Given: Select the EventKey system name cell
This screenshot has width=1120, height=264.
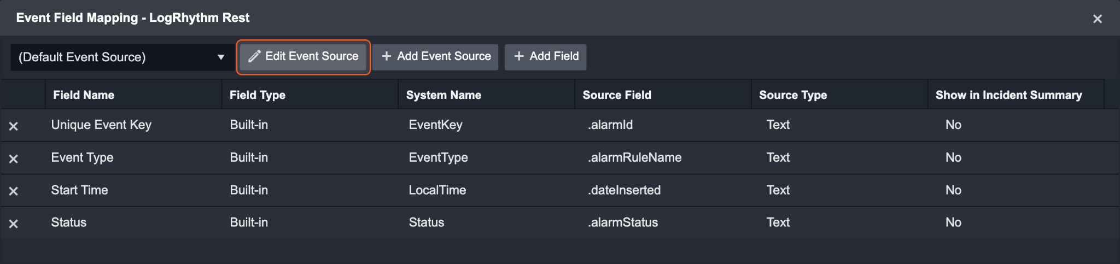Looking at the screenshot, I should click(x=435, y=125).
